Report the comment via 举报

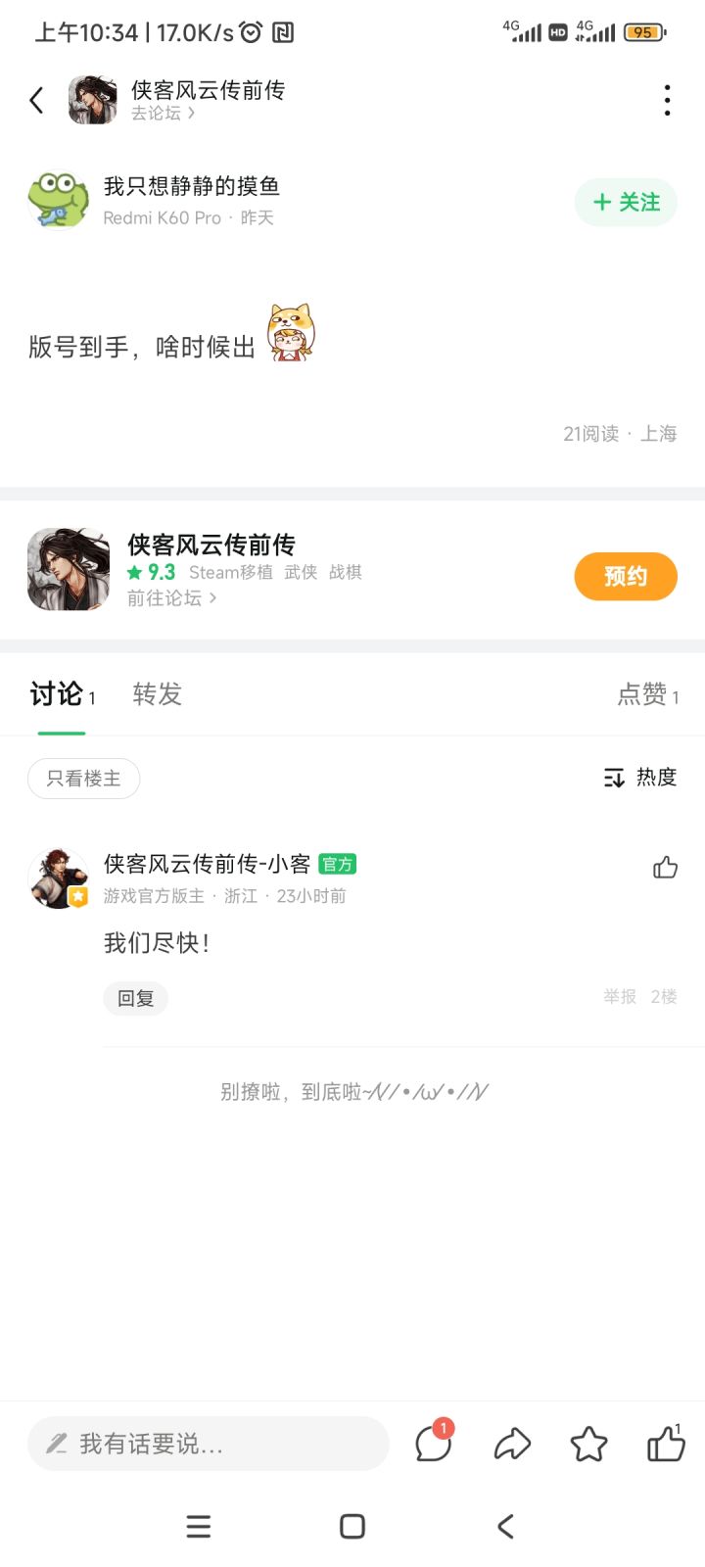point(620,997)
